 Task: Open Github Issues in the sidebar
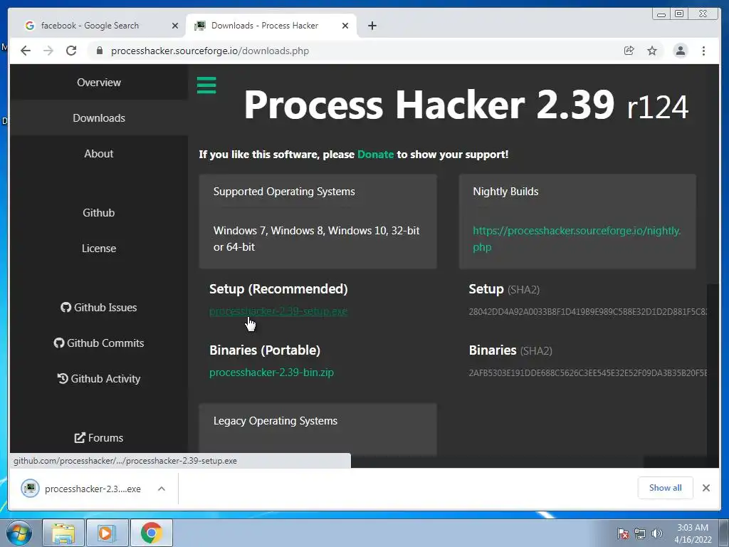tap(98, 308)
